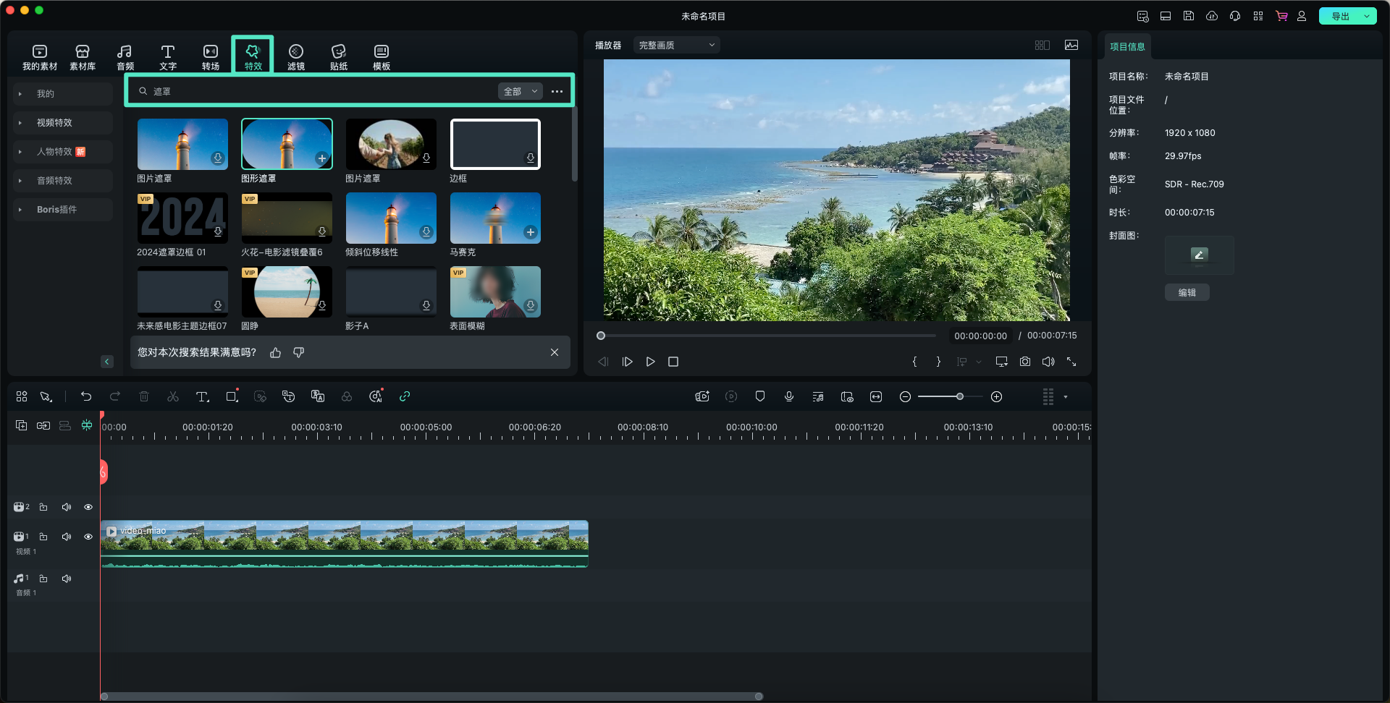The image size is (1390, 703).
Task: Open the 贴纸 tab
Action: 338,56
